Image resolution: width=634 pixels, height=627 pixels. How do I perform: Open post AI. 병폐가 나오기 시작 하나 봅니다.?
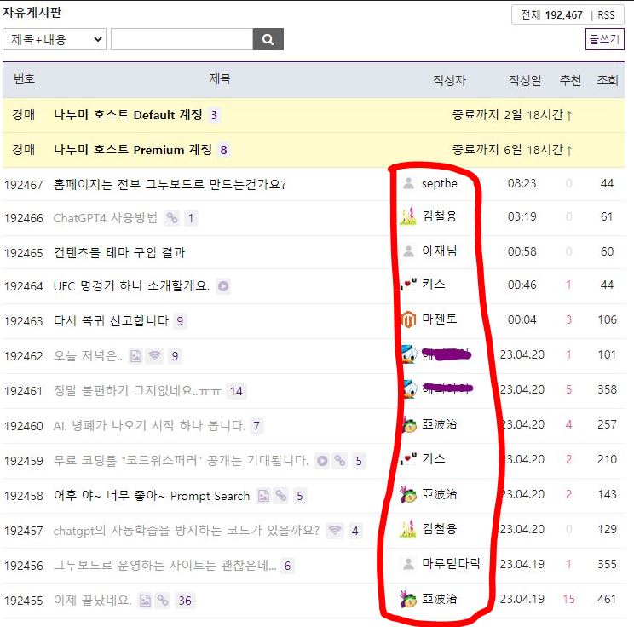[x=150, y=425]
